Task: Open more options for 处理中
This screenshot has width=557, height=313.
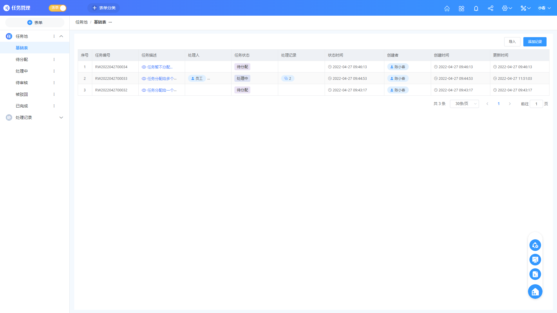Action: [54, 71]
